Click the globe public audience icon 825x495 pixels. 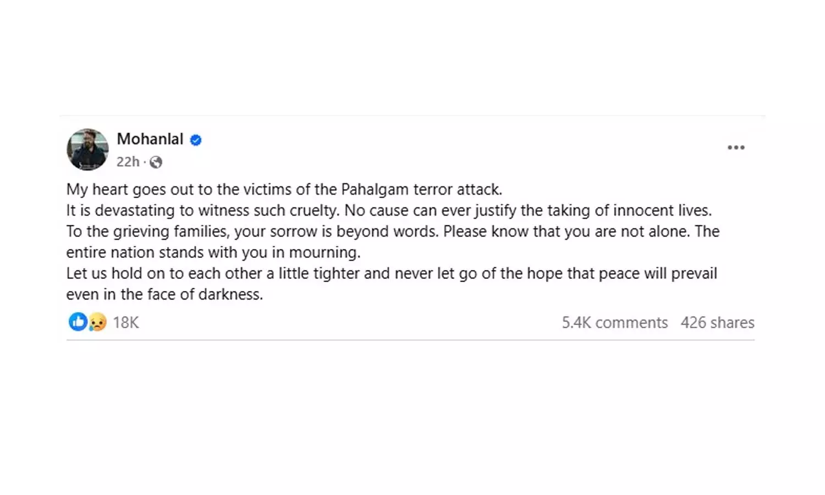156,162
